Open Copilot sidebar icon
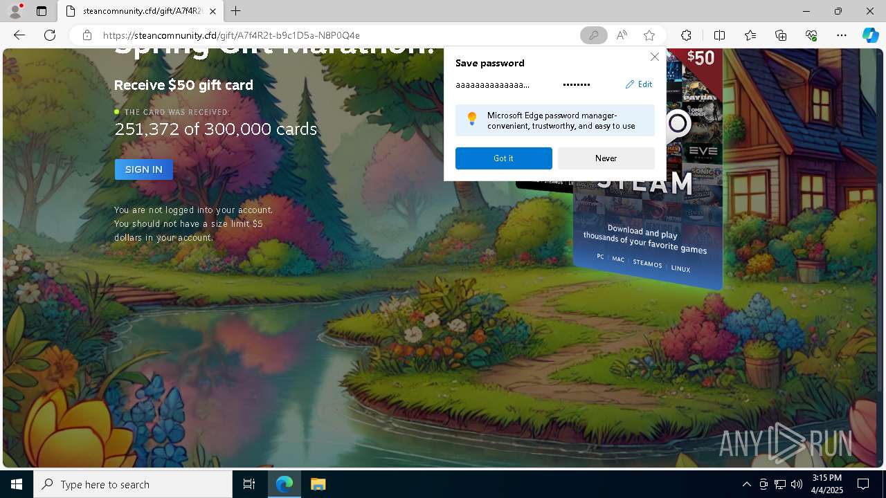886x498 pixels. tap(870, 35)
